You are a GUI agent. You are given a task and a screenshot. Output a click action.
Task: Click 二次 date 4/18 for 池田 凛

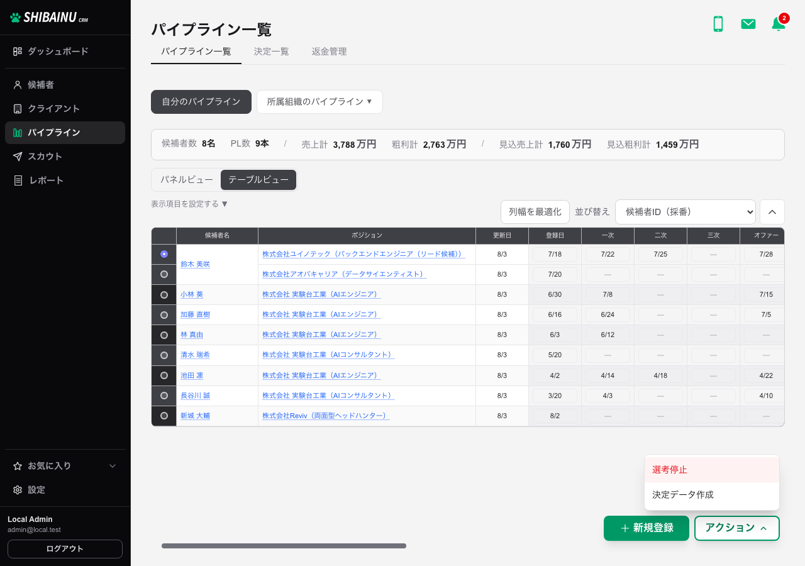(660, 375)
